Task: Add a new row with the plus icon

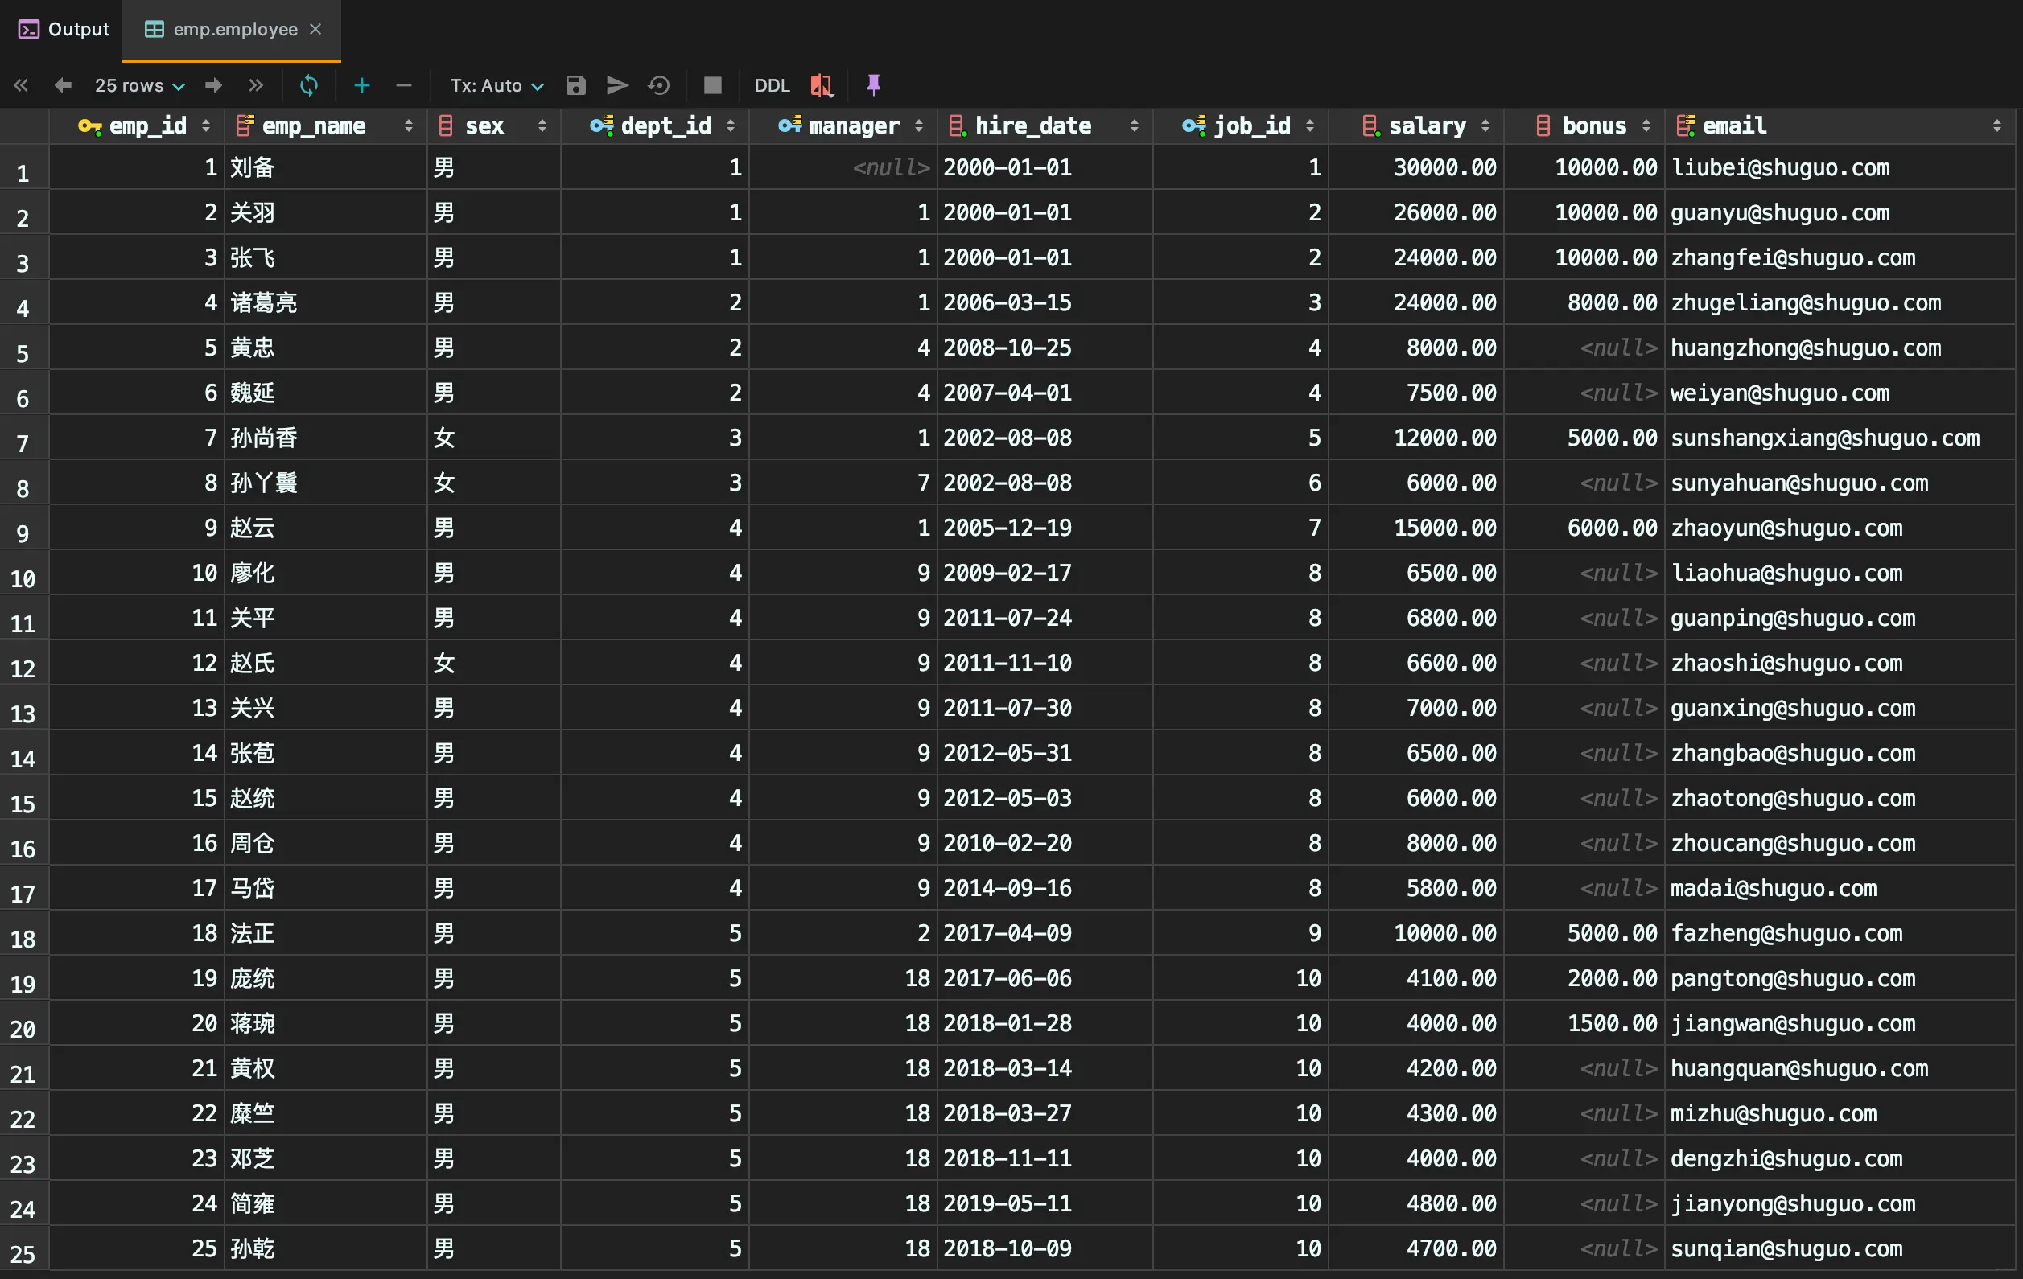Action: coord(362,84)
